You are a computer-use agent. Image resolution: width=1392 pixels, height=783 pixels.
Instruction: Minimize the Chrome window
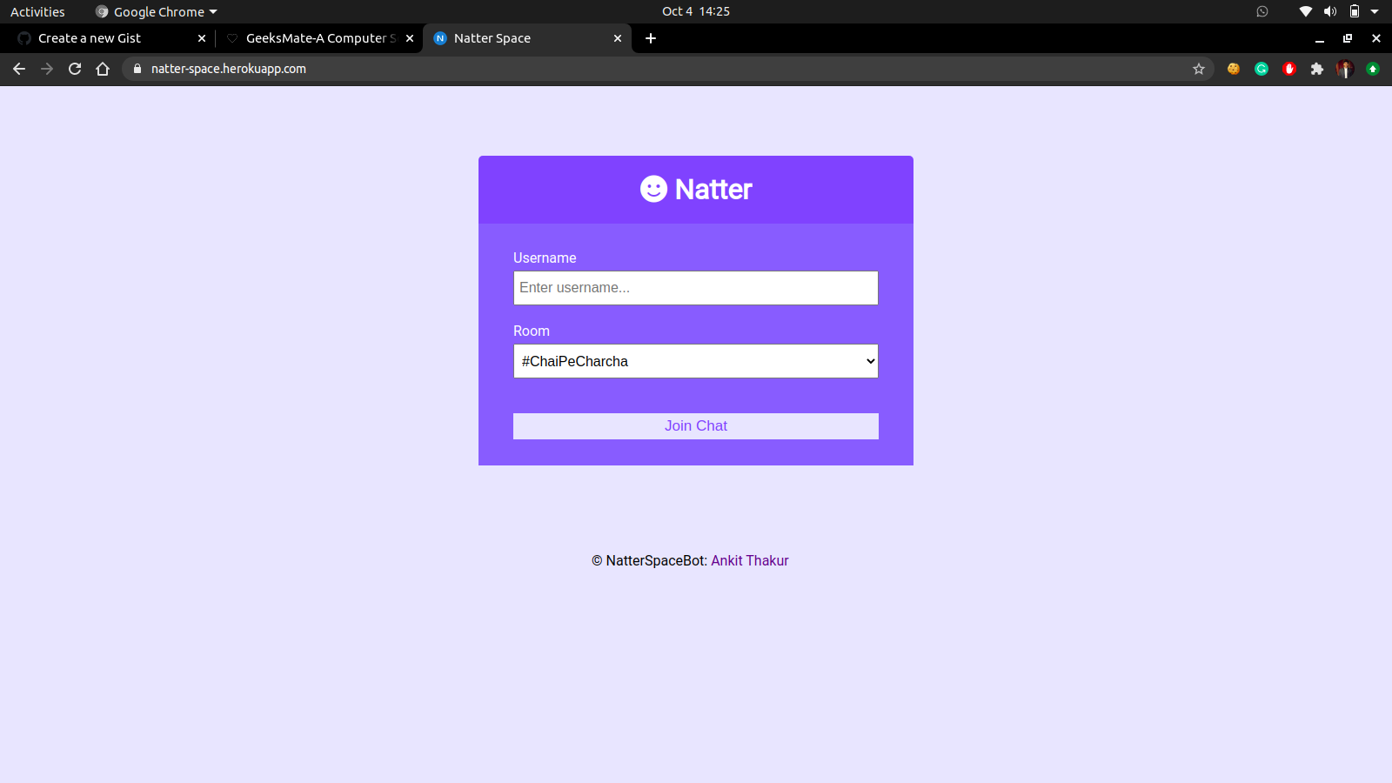[x=1320, y=38]
